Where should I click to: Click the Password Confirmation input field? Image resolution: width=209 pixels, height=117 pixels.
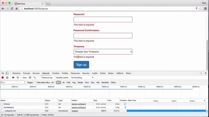pos(103,35)
